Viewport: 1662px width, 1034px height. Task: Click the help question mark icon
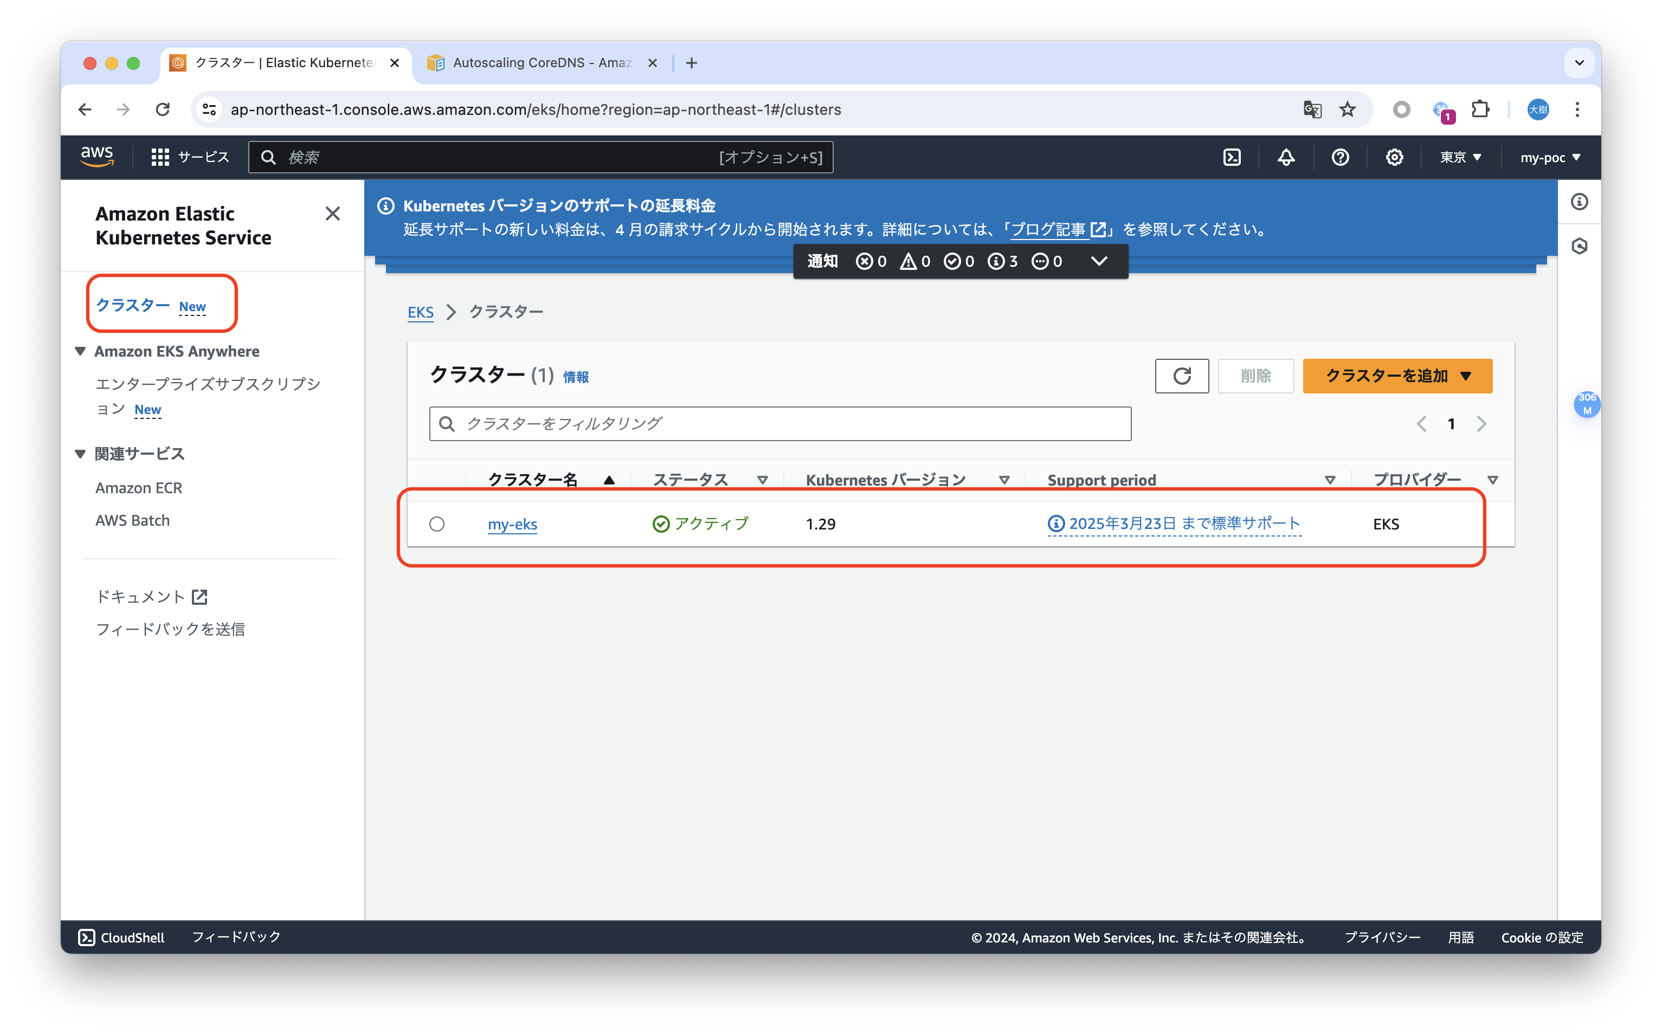click(1340, 157)
